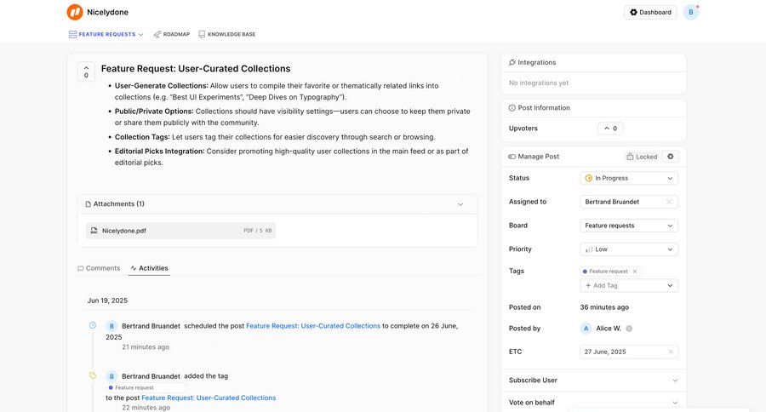Open the Feature Requests menu

click(x=106, y=34)
